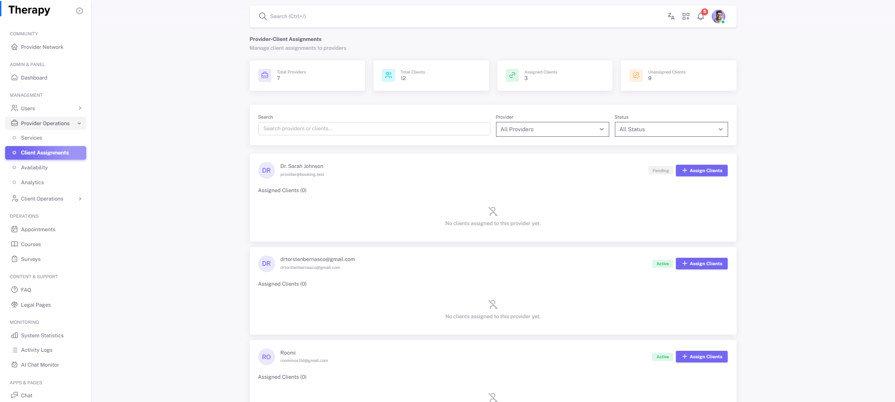Click the sidebar pin toggle next to Therapy logo
Screen dimensions: 895x402
point(79,11)
